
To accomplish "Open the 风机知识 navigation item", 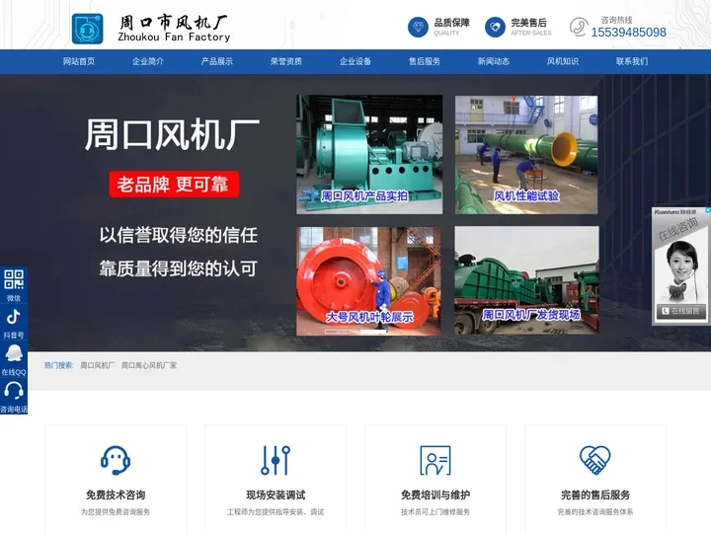I will click(563, 61).
